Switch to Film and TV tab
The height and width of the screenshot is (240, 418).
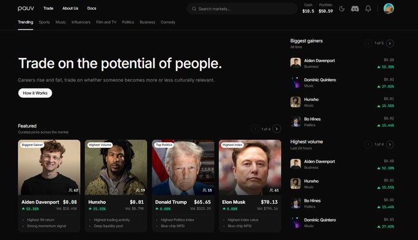point(106,22)
